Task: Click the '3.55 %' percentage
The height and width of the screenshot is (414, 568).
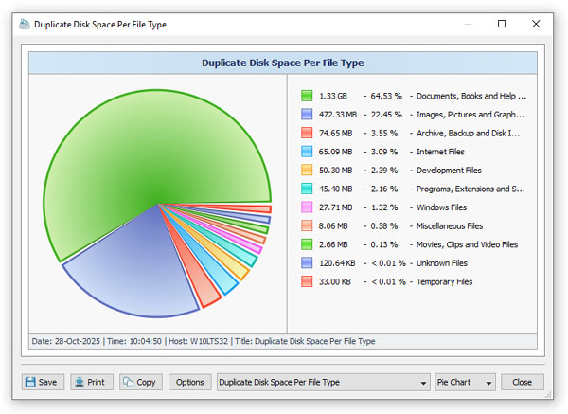Action: point(384,133)
